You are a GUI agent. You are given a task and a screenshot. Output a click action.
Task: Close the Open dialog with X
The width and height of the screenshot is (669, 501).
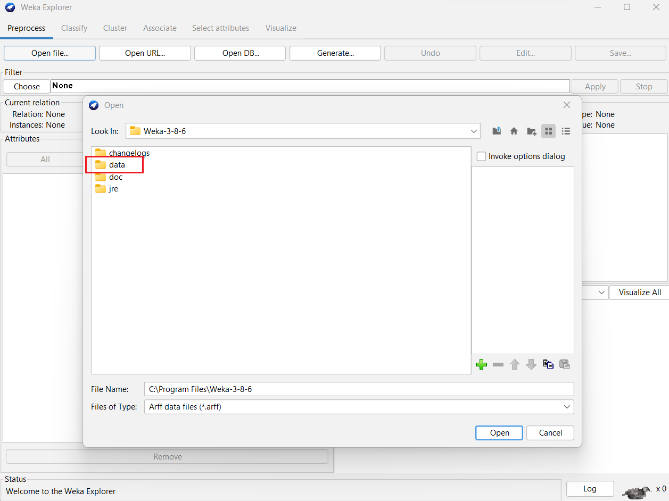pos(567,105)
